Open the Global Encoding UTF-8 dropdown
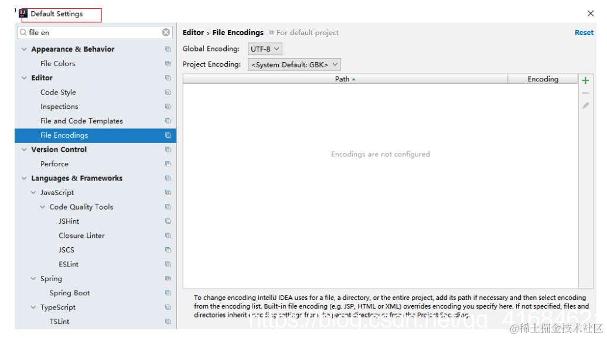 (x=265, y=49)
